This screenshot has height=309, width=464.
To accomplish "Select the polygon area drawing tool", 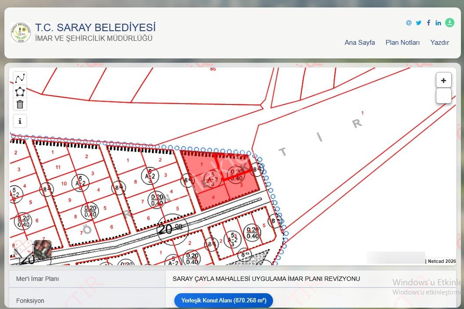I will point(20,91).
